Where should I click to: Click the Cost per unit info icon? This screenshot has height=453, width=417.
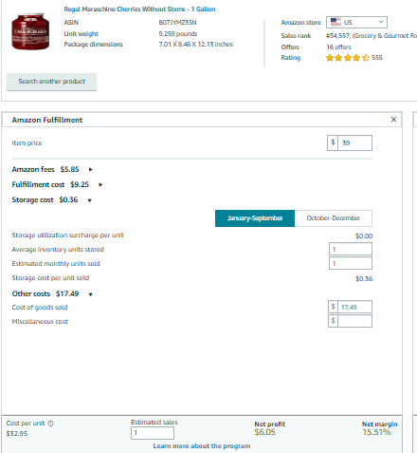50,424
